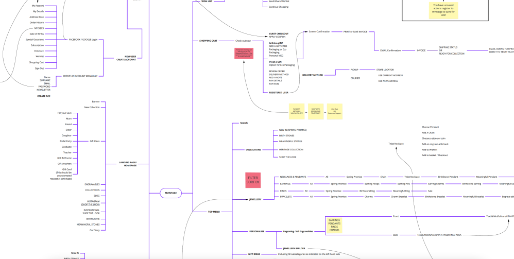
Task: Select the Graduate item
Action: tap(66, 147)
